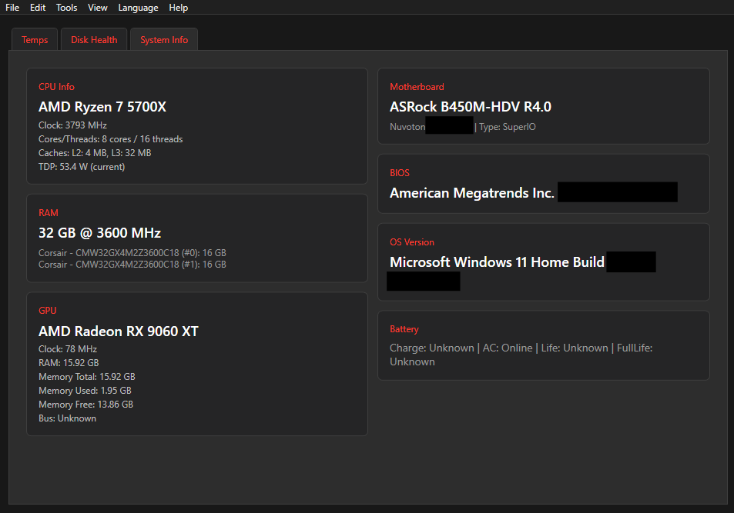Click the RAM: 15.92 GB line
The image size is (734, 513).
69,363
